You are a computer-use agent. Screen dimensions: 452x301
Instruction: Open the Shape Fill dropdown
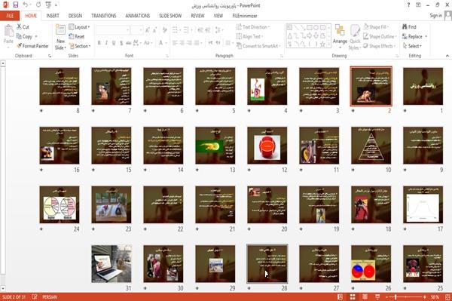376,27
